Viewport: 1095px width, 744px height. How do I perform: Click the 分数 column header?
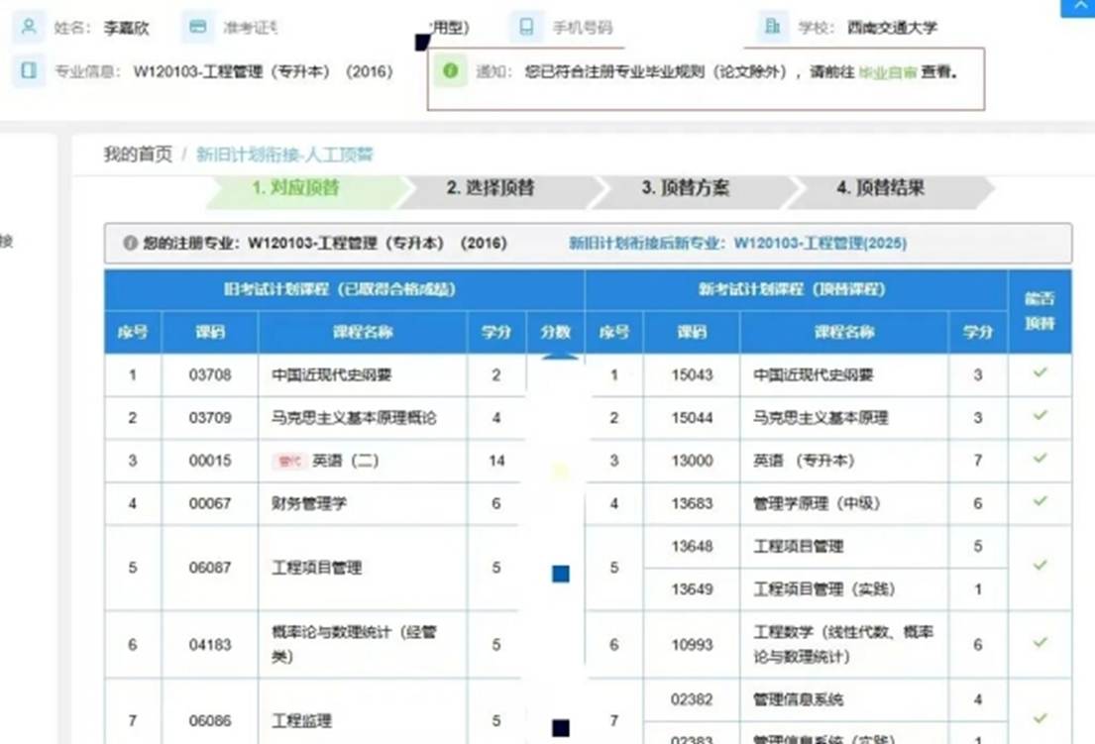556,333
